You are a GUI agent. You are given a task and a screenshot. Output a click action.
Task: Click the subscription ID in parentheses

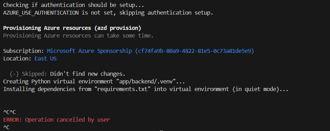click(x=195, y=51)
